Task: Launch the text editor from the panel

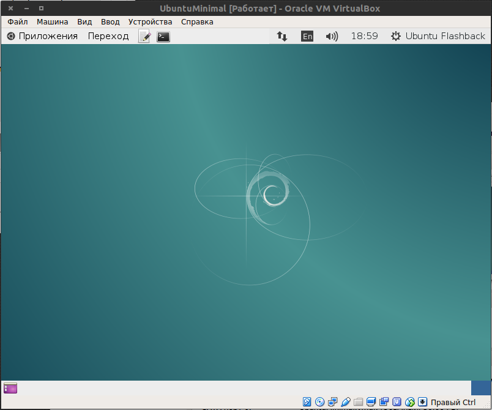Action: (144, 36)
